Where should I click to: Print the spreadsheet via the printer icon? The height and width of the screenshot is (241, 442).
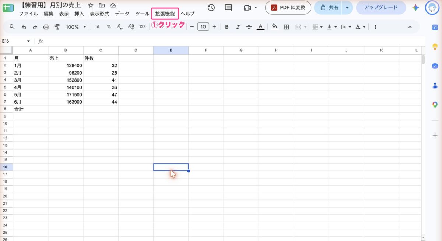coord(46,27)
